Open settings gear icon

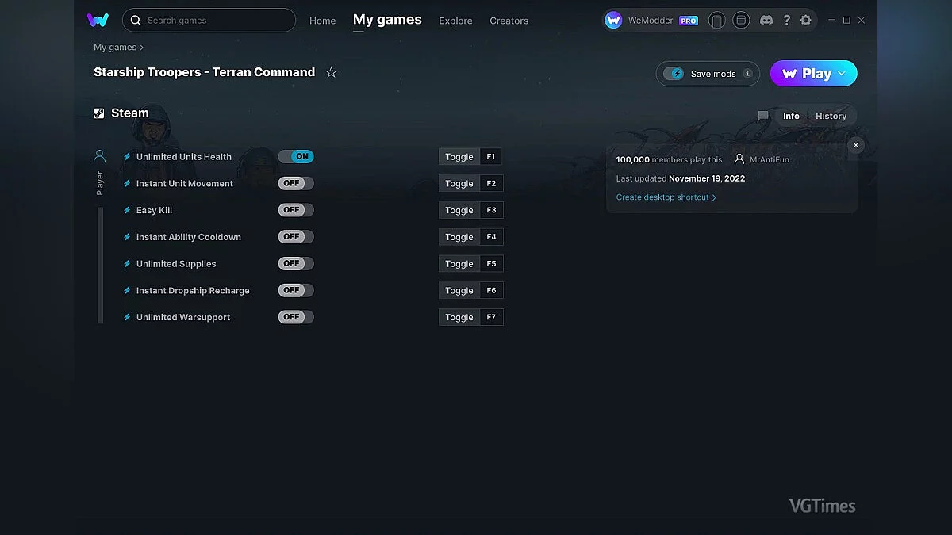click(806, 21)
